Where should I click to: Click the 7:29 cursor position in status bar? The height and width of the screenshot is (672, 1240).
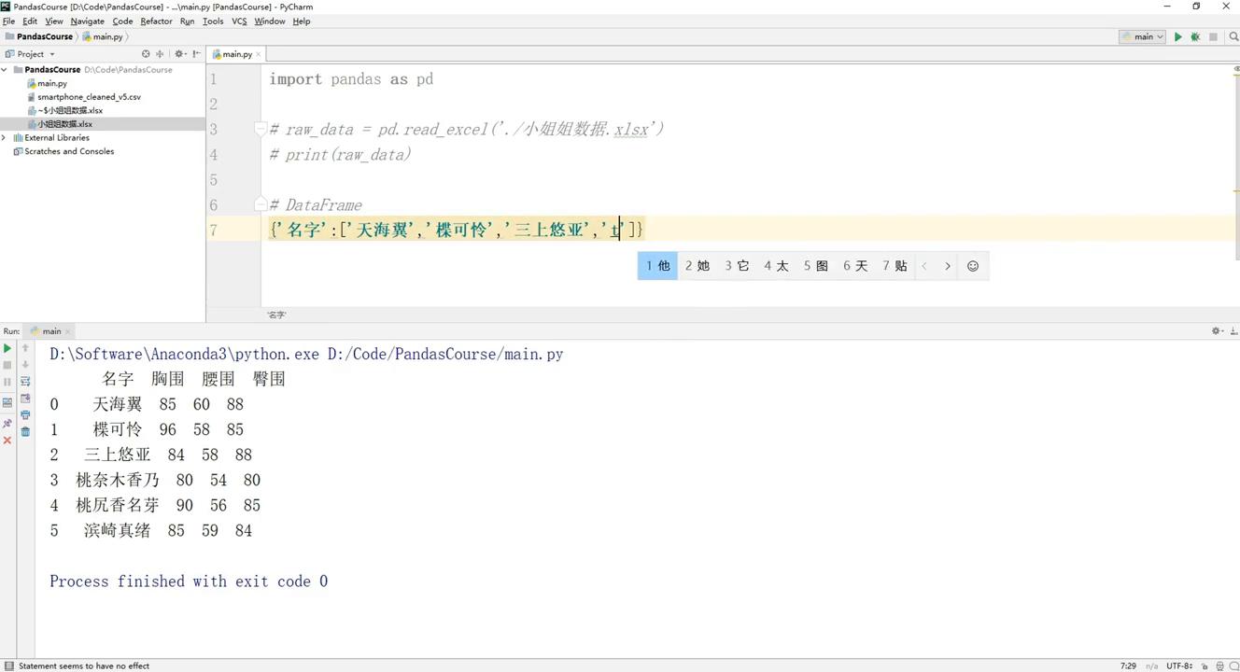pos(1128,666)
